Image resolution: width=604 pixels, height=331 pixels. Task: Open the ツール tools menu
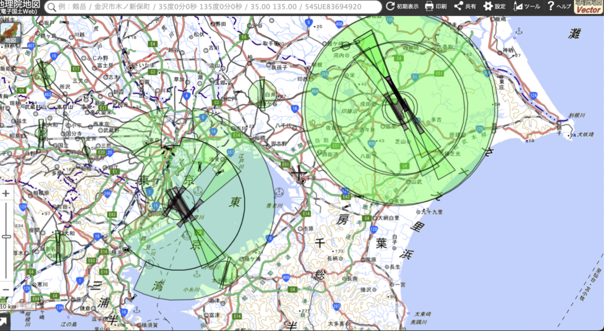click(x=527, y=6)
